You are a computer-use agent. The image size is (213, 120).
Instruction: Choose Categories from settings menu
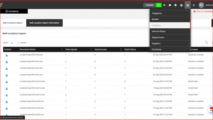click(x=170, y=13)
